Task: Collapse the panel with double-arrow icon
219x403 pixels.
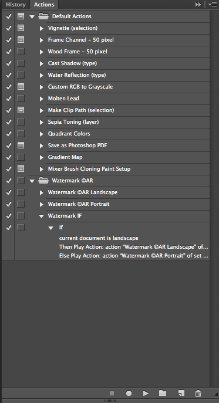Action: pyautogui.click(x=198, y=4)
